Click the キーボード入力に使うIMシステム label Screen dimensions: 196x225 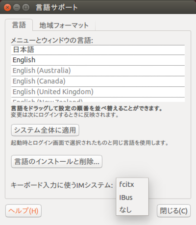point(62,185)
